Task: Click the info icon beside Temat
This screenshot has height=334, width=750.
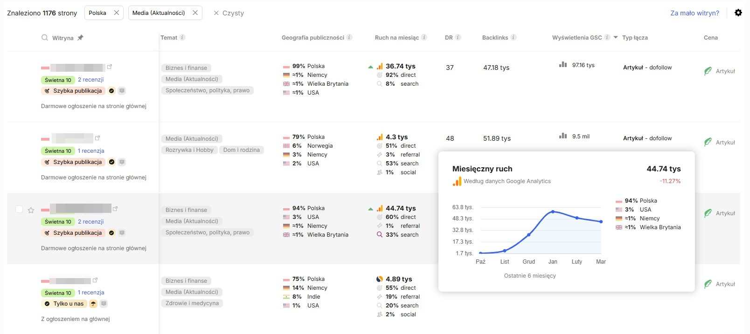Action: click(182, 37)
